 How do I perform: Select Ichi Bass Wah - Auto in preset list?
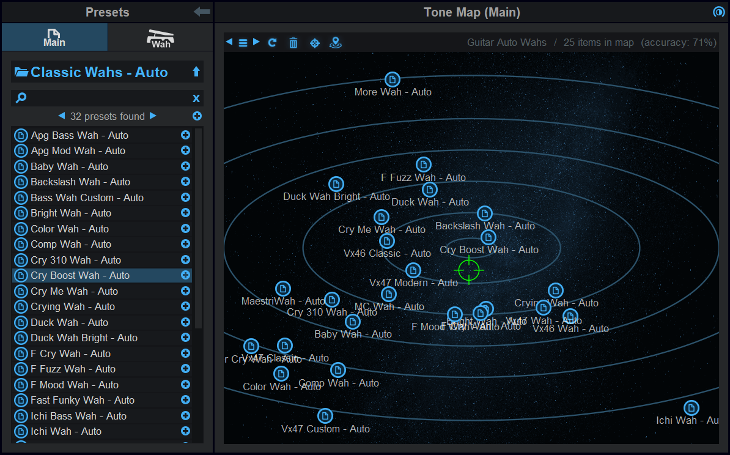tap(102, 416)
